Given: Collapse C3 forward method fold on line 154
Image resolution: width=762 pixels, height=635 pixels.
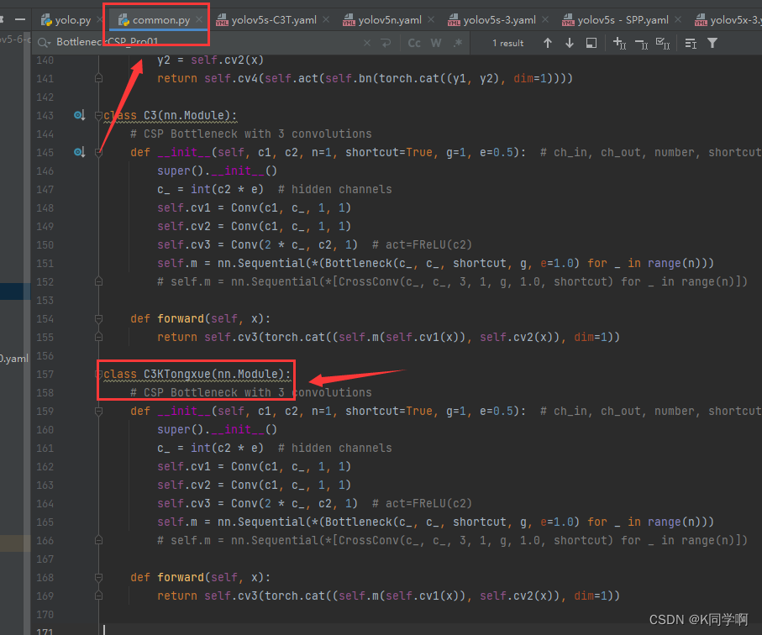Looking at the screenshot, I should pos(98,318).
